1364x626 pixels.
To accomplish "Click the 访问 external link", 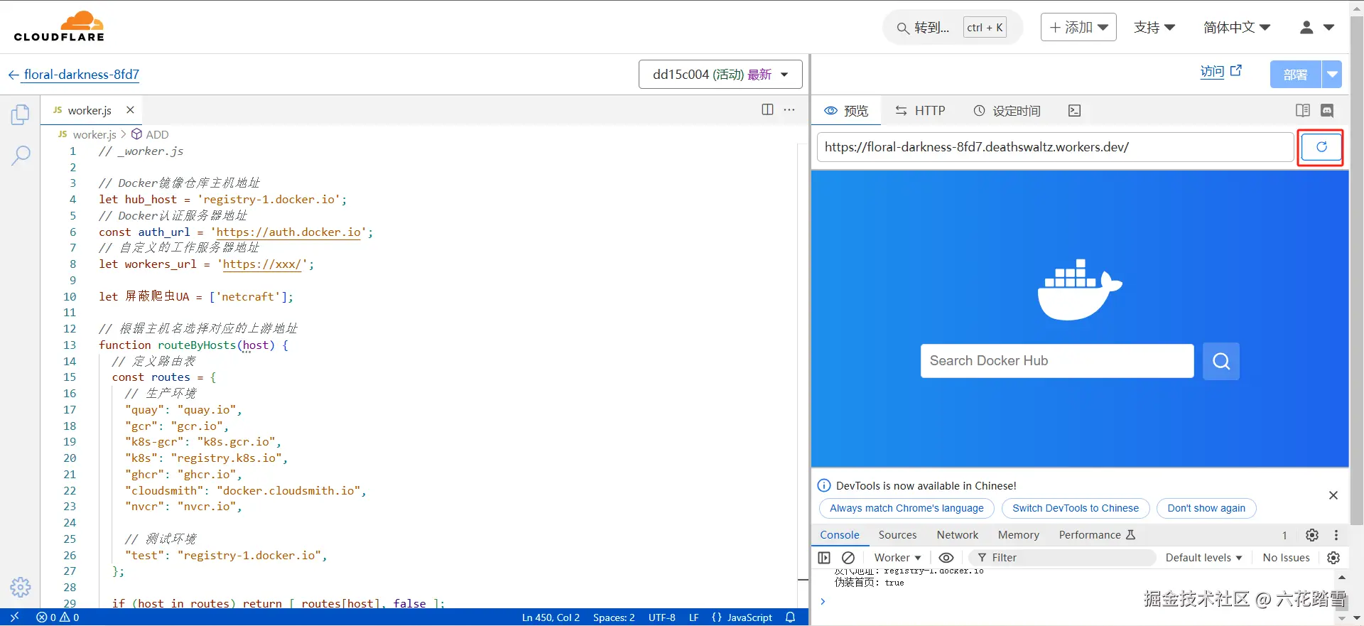I will 1220,71.
